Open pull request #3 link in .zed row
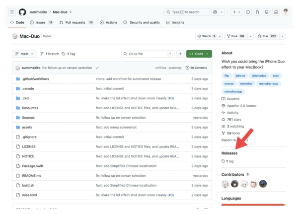 coord(171,98)
